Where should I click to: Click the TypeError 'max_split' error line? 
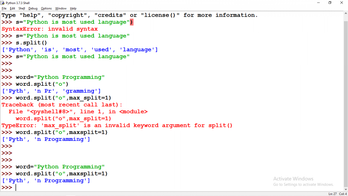(x=117, y=125)
